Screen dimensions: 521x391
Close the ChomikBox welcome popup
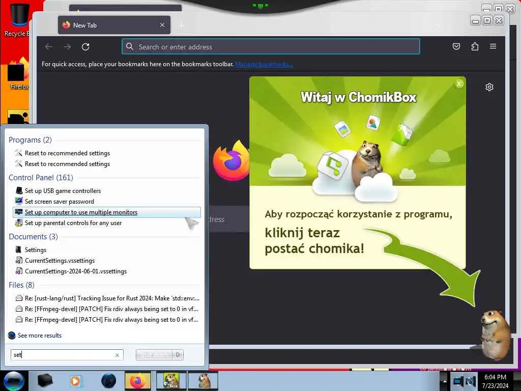pos(459,84)
